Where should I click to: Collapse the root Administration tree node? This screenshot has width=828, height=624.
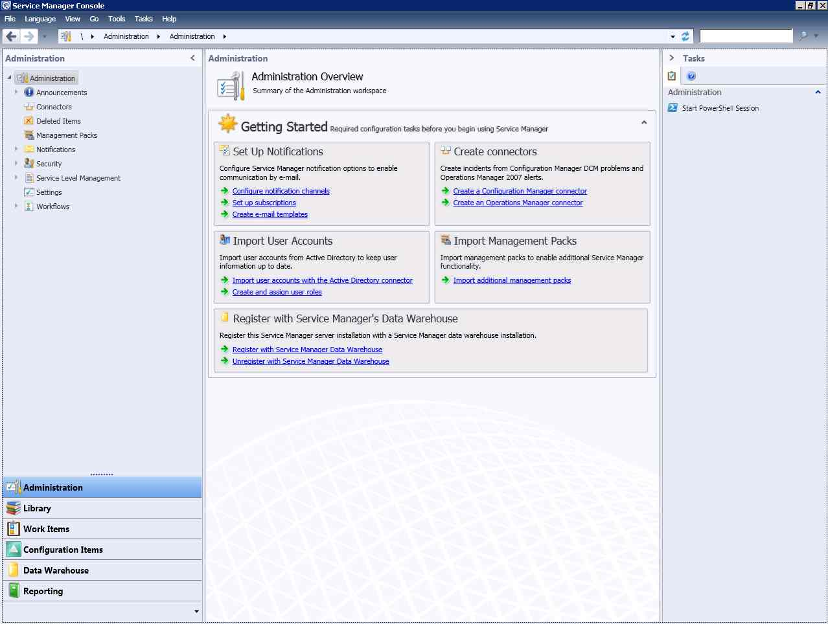click(10, 78)
